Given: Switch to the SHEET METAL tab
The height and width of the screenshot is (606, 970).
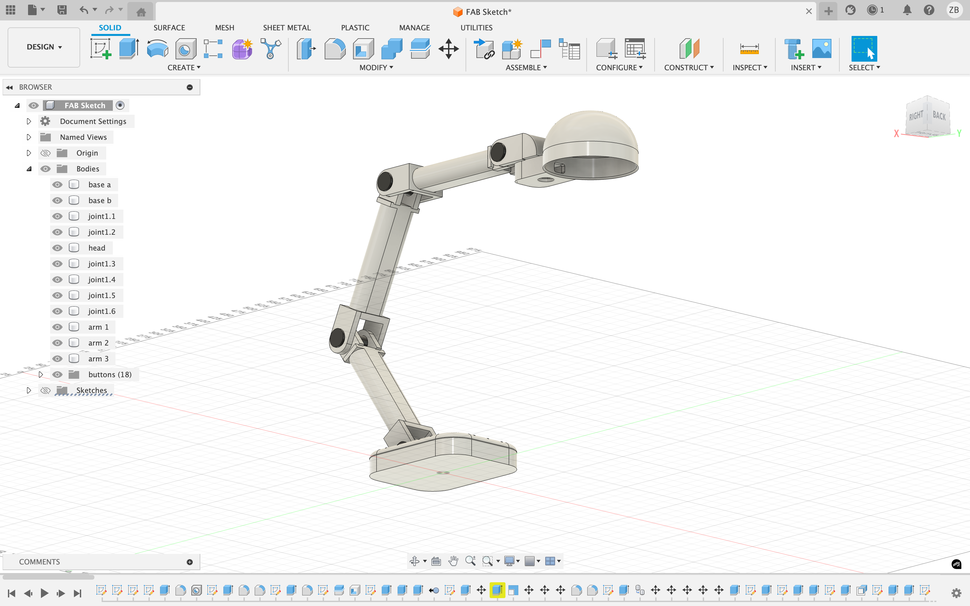Looking at the screenshot, I should point(287,27).
